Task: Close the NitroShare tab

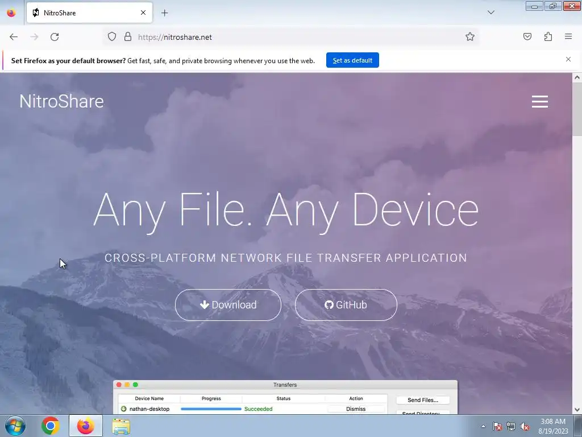Action: pos(143,13)
